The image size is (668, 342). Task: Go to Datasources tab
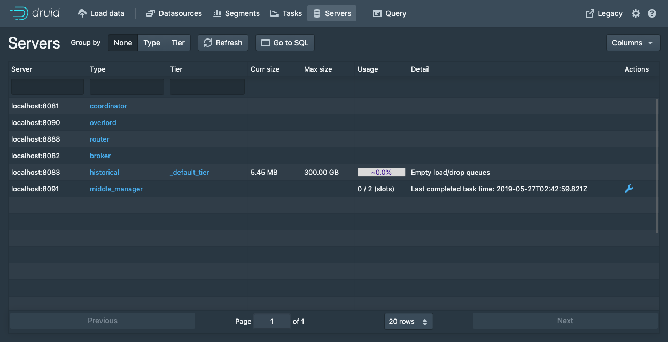click(174, 13)
